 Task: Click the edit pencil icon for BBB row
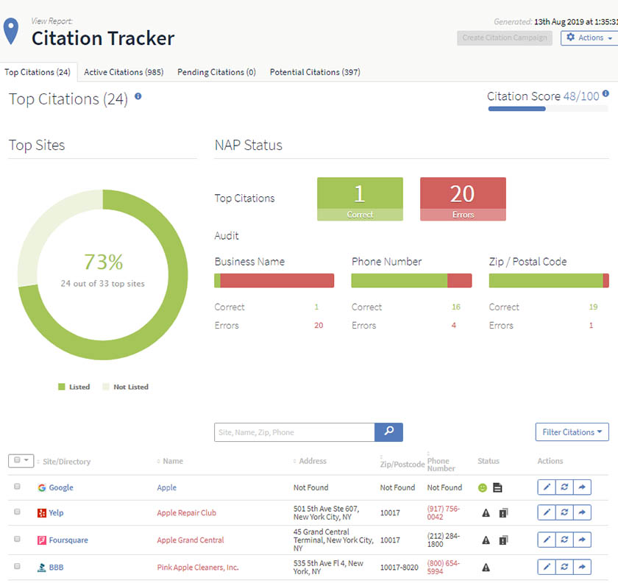coord(547,567)
